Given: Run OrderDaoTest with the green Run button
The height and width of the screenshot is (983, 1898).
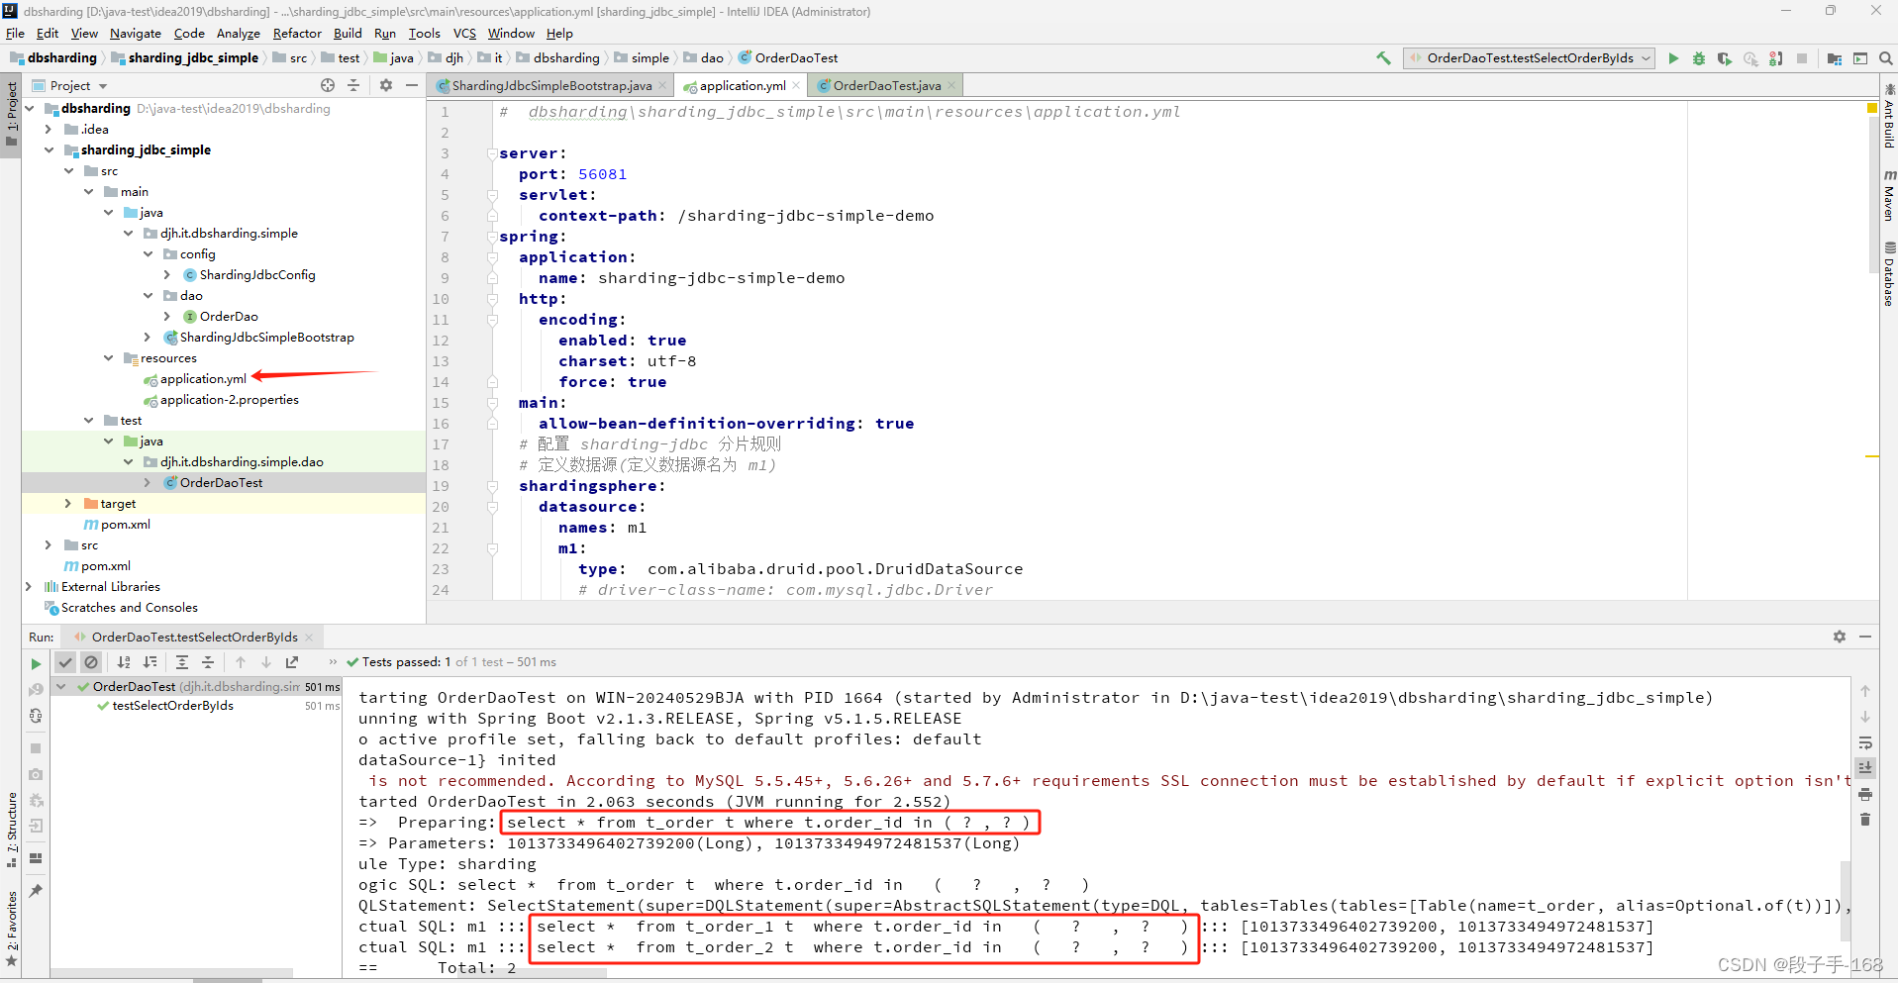Looking at the screenshot, I should 1673,58.
